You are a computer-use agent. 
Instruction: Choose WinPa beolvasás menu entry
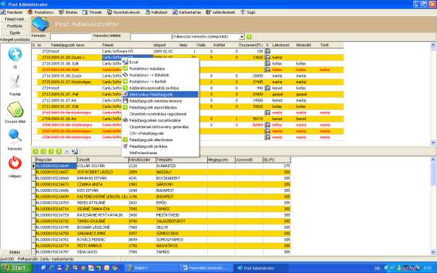tap(160, 153)
